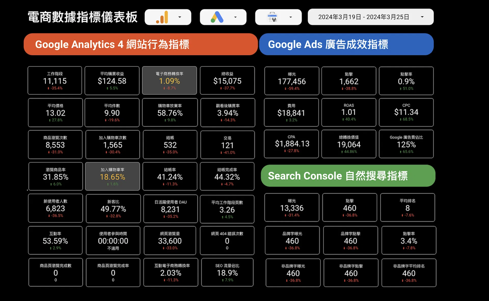The image size is (489, 301).
Task: Click the 結帳 532 scorecard
Action: pyautogui.click(x=170, y=145)
